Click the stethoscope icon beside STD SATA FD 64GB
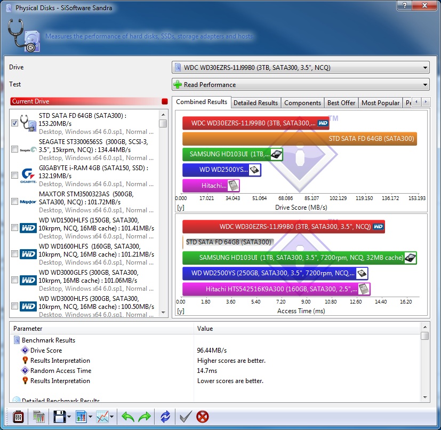441x430 pixels. 28,123
